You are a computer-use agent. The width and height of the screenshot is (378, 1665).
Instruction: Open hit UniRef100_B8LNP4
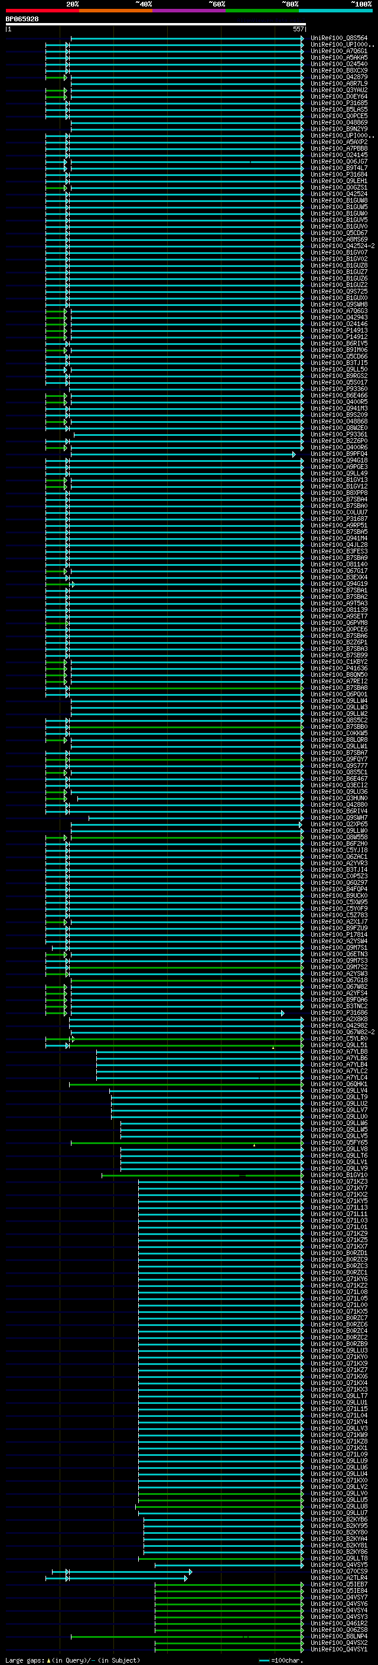pos(339,1637)
